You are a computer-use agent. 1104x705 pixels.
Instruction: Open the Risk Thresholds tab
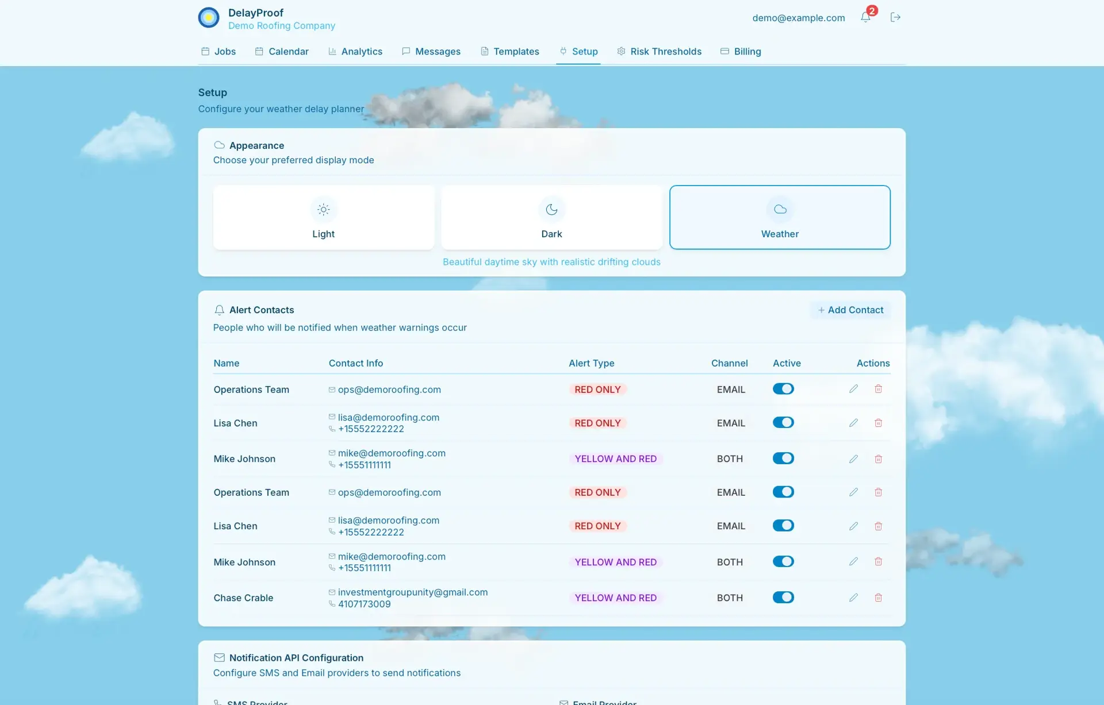[x=659, y=51]
